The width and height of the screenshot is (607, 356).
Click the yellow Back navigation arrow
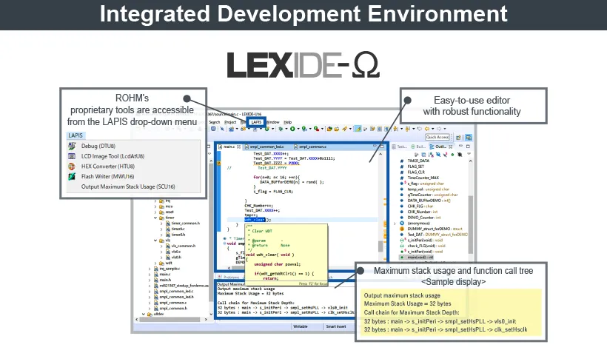point(427,129)
